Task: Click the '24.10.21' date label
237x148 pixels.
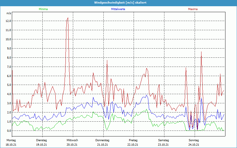Action: point(194,145)
